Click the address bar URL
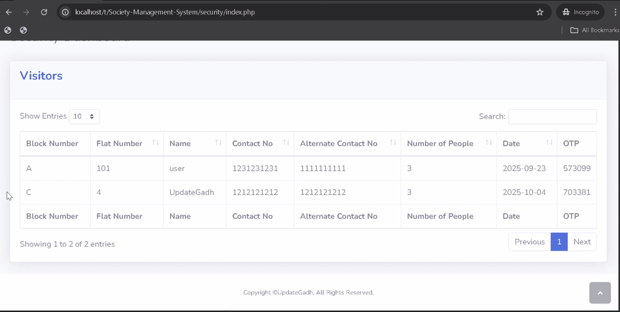Screen dimensions: 620x312 tap(165, 12)
